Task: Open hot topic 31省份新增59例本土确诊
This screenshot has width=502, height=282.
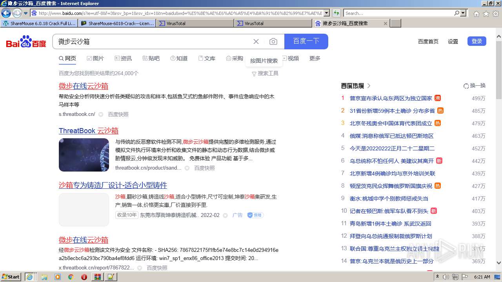Action: pyautogui.click(x=392, y=111)
